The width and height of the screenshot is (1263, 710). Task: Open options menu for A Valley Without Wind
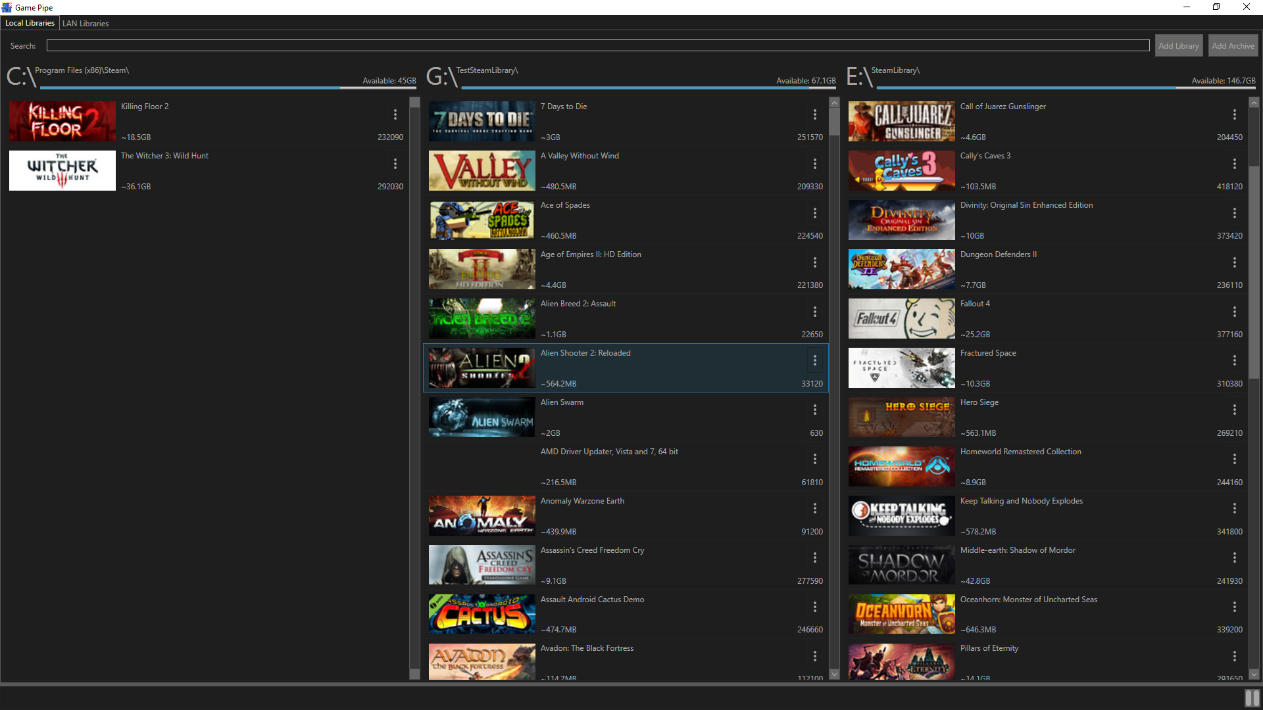[x=814, y=164]
